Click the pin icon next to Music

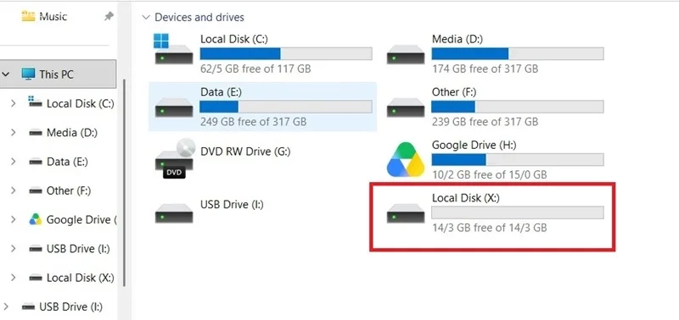pos(109,16)
